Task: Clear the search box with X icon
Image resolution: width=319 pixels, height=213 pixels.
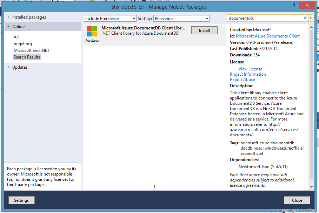Action: (x=305, y=18)
